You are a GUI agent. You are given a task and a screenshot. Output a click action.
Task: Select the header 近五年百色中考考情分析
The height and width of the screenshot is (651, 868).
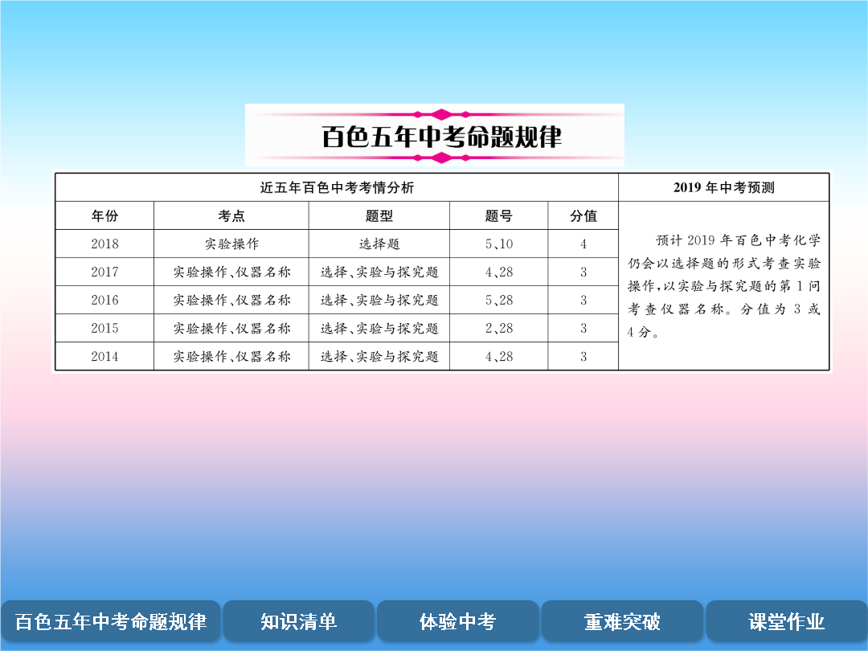pyautogui.click(x=337, y=187)
